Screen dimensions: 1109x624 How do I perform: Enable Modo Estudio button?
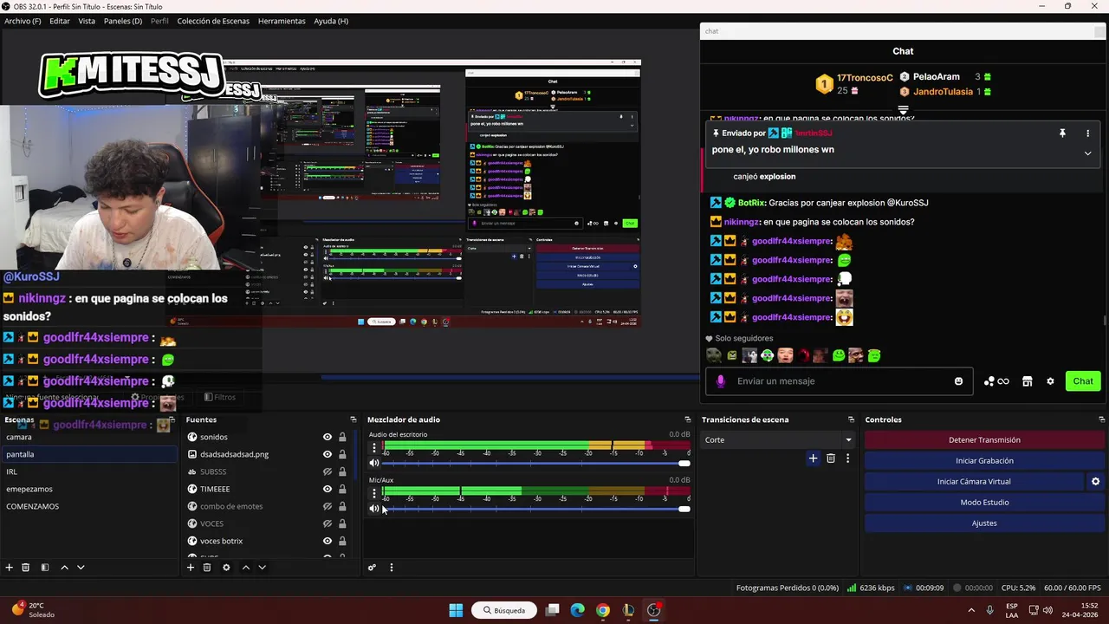(x=984, y=503)
